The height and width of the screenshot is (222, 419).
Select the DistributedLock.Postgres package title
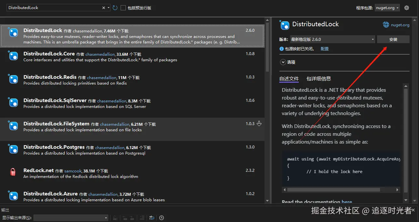pyautogui.click(x=54, y=147)
